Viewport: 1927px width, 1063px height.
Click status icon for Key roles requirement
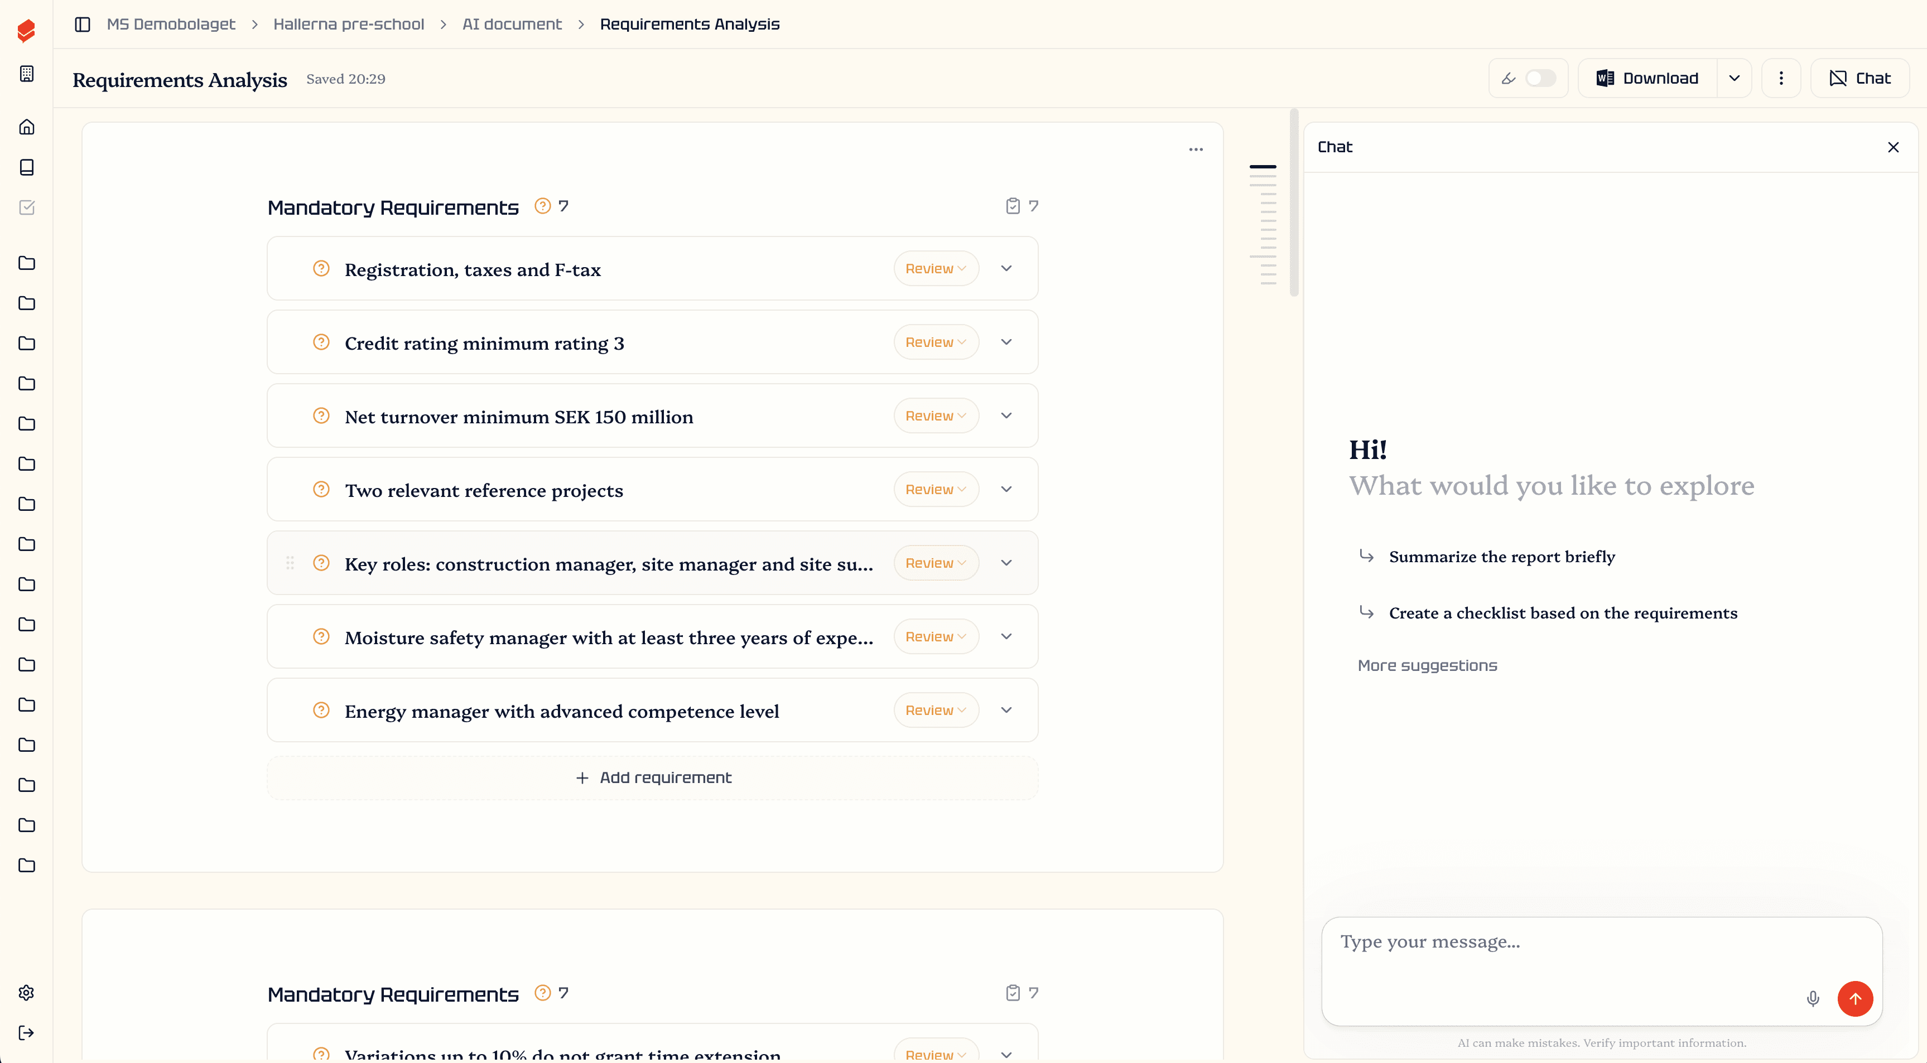[x=321, y=563]
